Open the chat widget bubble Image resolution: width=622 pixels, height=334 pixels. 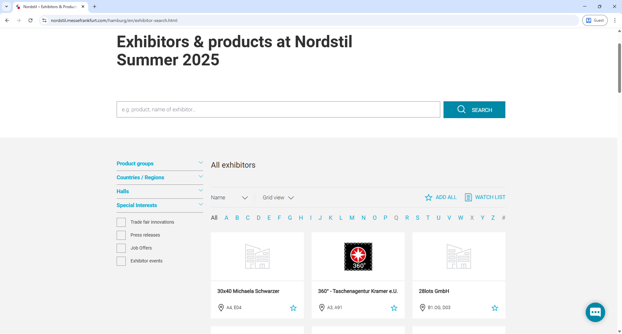click(595, 312)
